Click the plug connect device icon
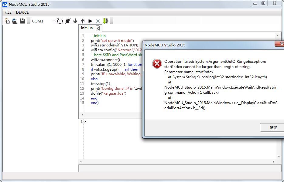 pyautogui.click(x=68, y=21)
